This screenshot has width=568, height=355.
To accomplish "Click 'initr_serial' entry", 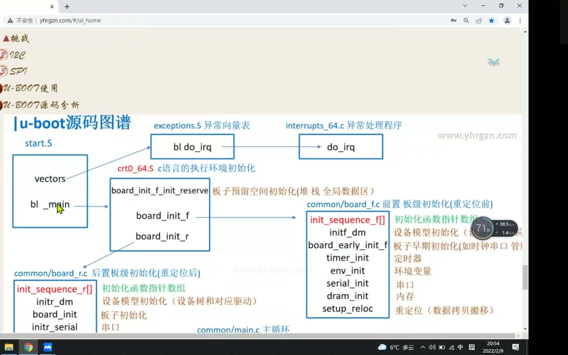I will pos(55,327).
